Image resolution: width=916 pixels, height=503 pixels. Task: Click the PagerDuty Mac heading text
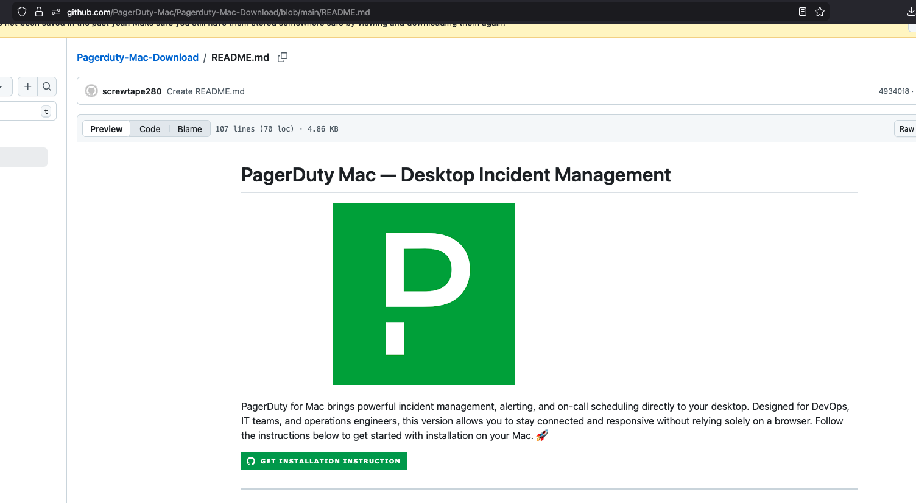456,175
